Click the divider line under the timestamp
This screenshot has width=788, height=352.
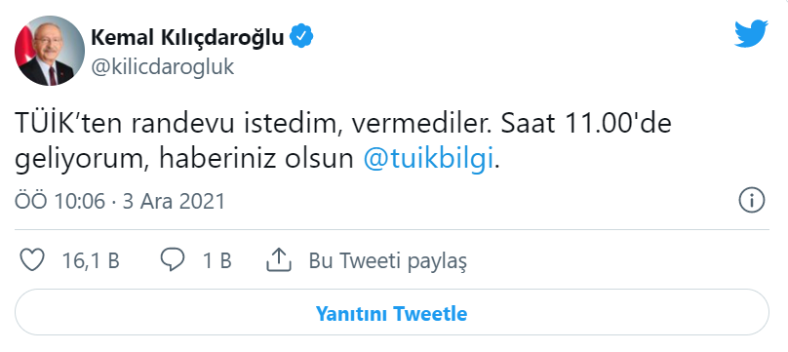coord(392,230)
